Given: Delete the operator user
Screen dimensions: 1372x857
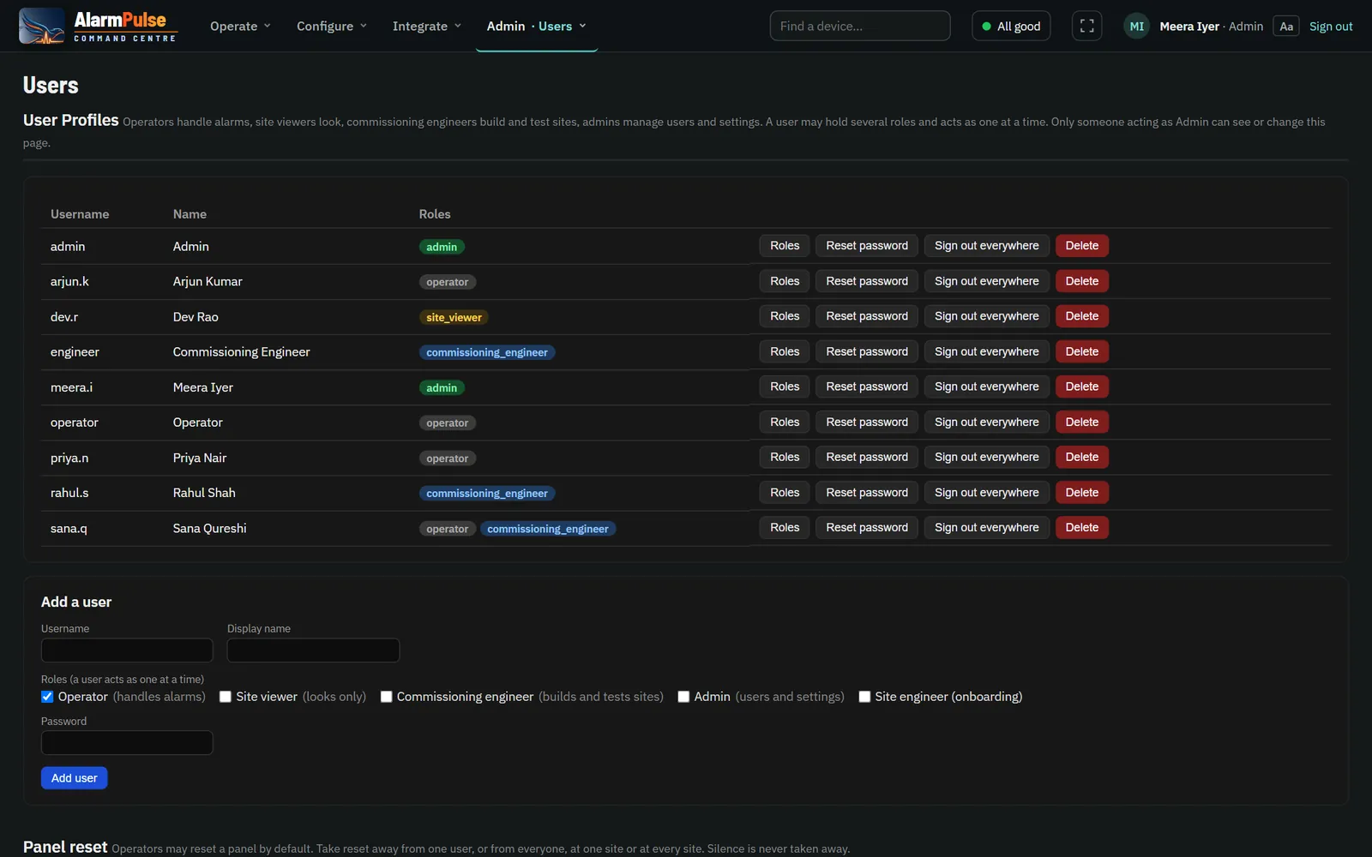Looking at the screenshot, I should (1081, 422).
